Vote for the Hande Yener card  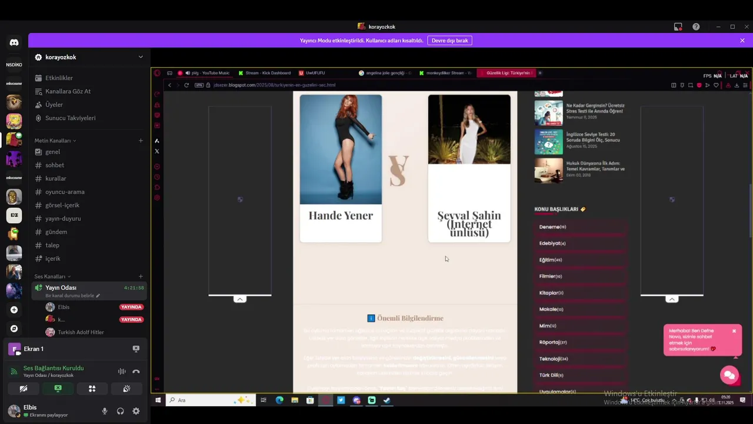341,168
